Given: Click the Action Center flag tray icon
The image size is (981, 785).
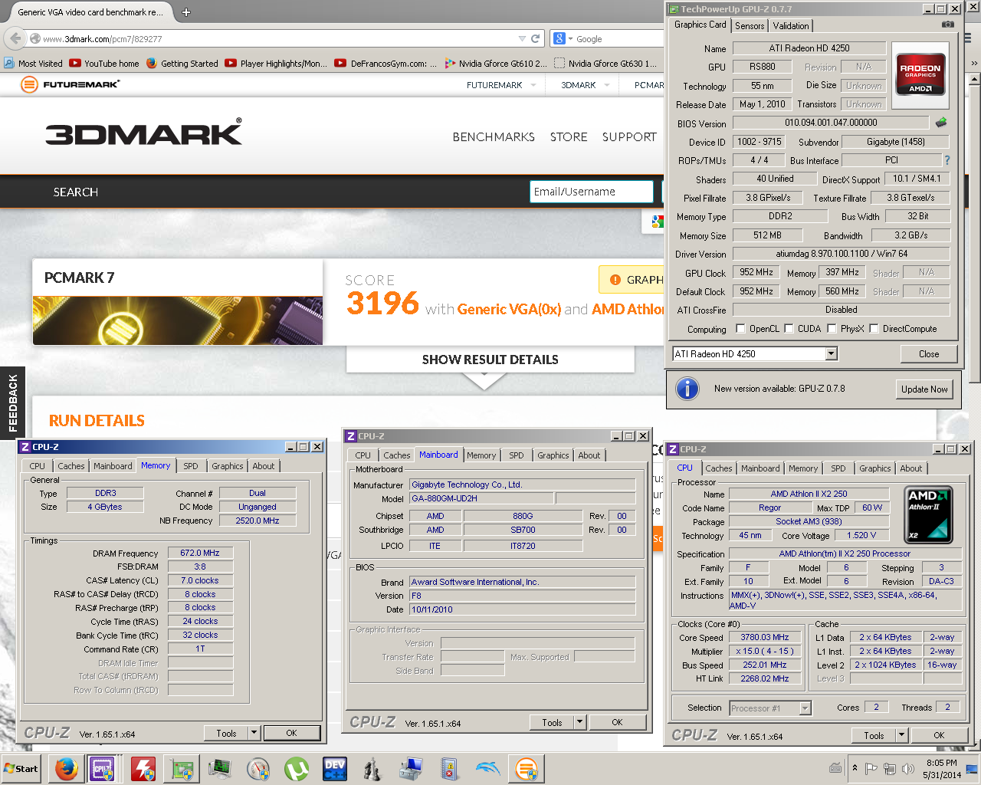Looking at the screenshot, I should (871, 769).
